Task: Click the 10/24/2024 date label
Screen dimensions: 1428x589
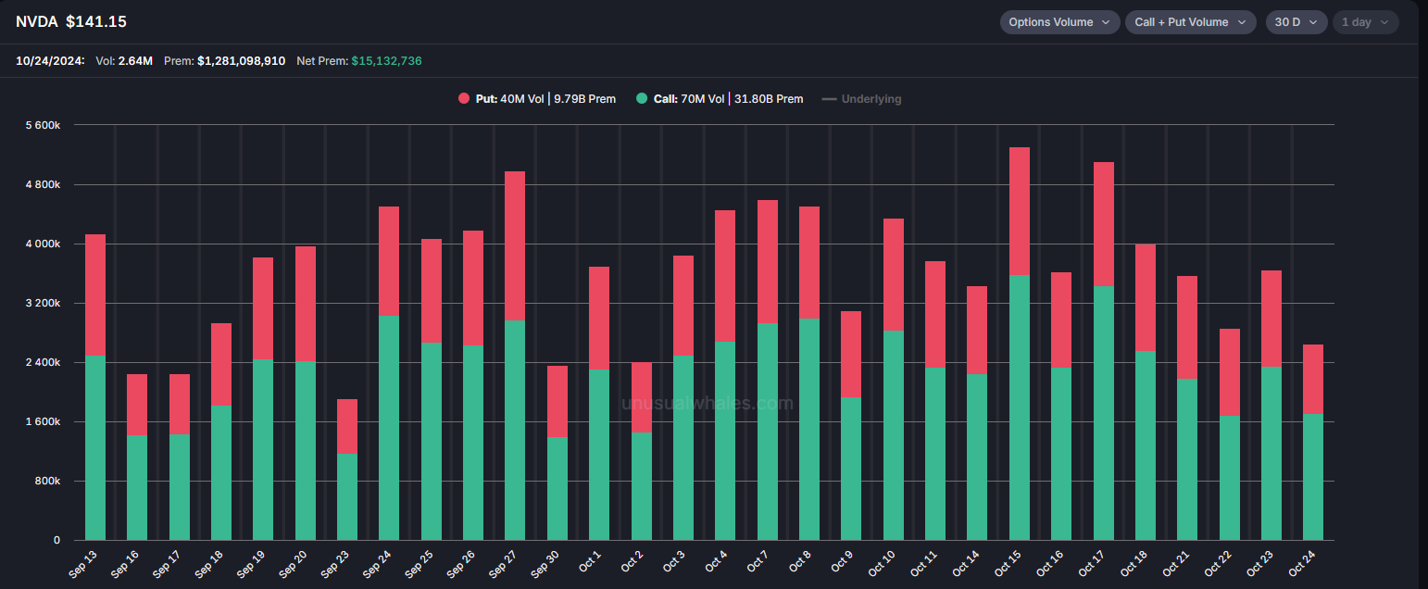Action: click(51, 60)
